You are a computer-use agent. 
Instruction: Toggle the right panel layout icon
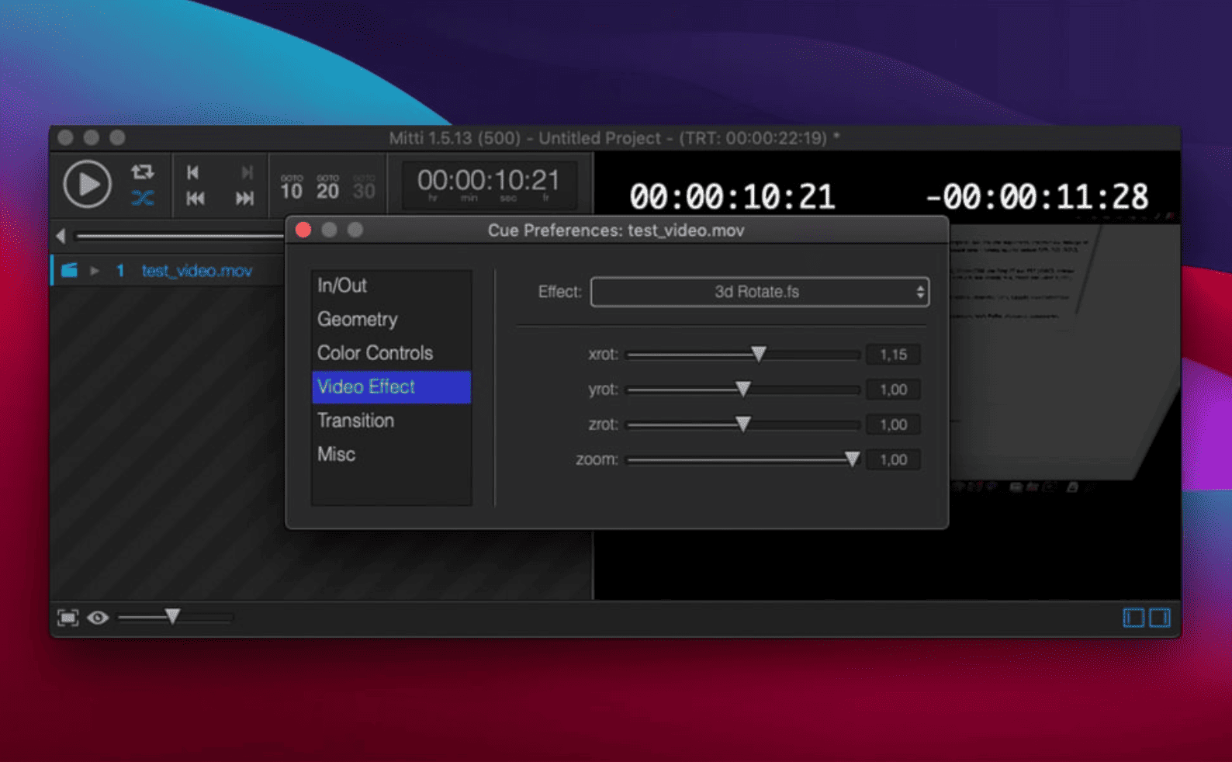click(x=1160, y=618)
